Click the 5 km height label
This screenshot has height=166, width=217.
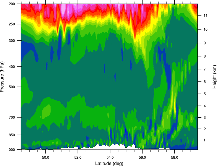[204, 94]
